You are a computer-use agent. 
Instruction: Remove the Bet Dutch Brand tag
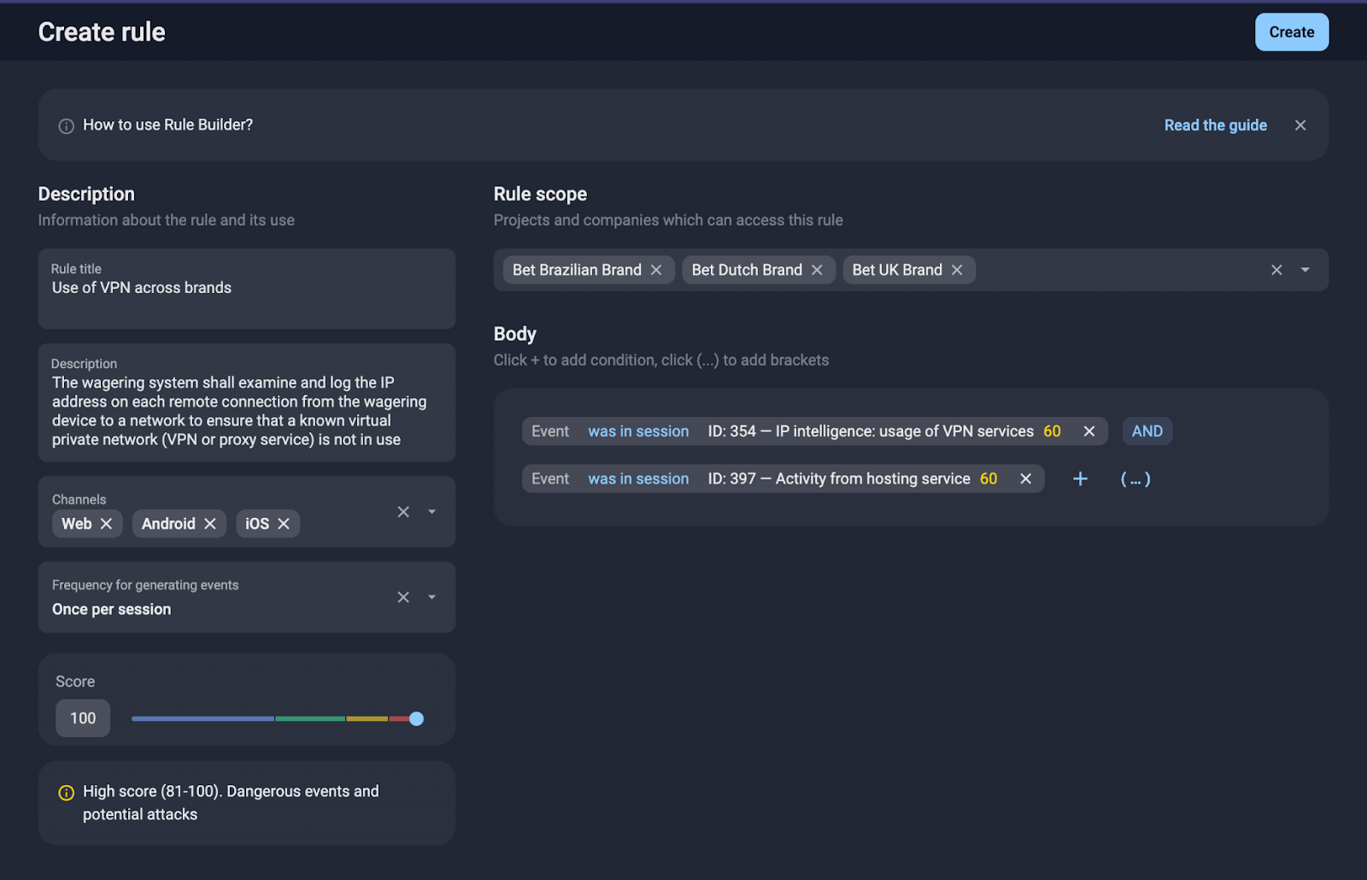(x=818, y=269)
